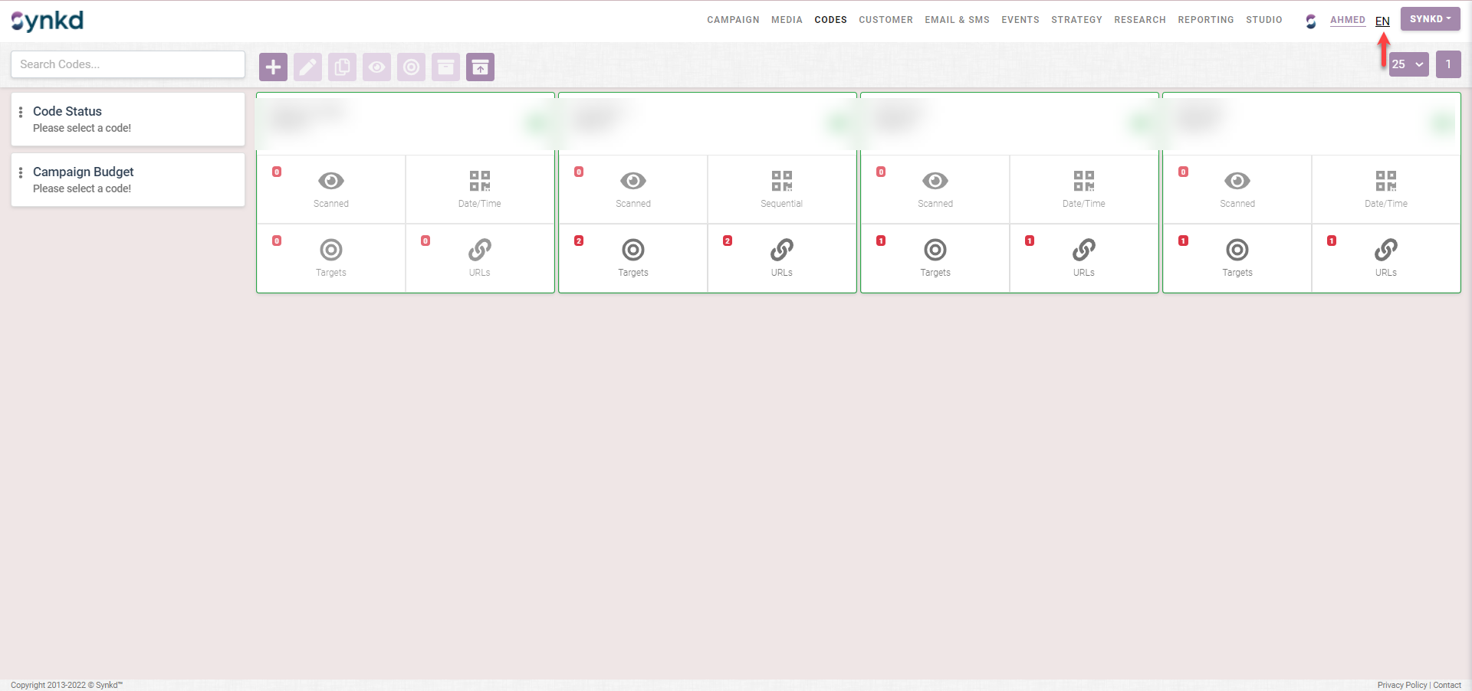1472x691 pixels.
Task: Click the archive box toolbar icon
Action: pyautogui.click(x=445, y=67)
